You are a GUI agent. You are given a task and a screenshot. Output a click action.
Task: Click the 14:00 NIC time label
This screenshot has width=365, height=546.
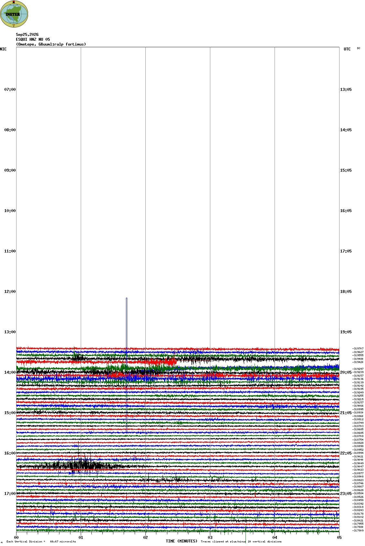point(10,372)
